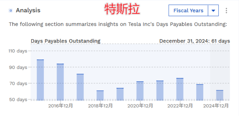
Task: Click the 2016年12月 axis label
Action: pyautogui.click(x=60, y=106)
